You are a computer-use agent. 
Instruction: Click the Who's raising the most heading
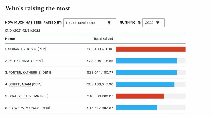37,8
